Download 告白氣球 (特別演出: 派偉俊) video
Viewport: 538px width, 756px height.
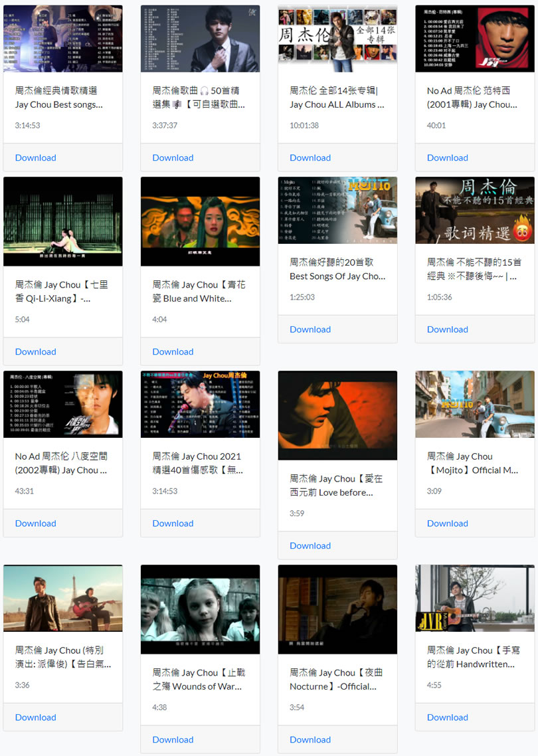(35, 717)
